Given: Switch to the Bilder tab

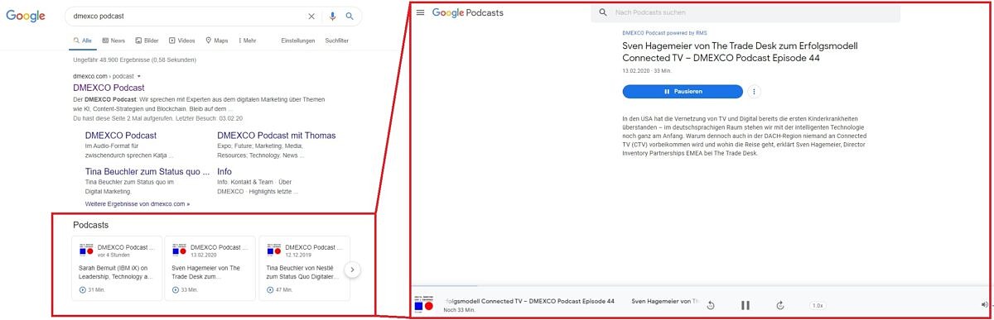Looking at the screenshot, I should (147, 41).
